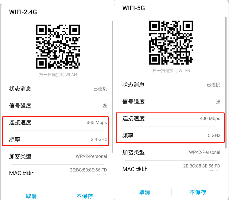
Task: Click 信号强度 row in WIFI-5G dialog
Action: tap(171, 102)
